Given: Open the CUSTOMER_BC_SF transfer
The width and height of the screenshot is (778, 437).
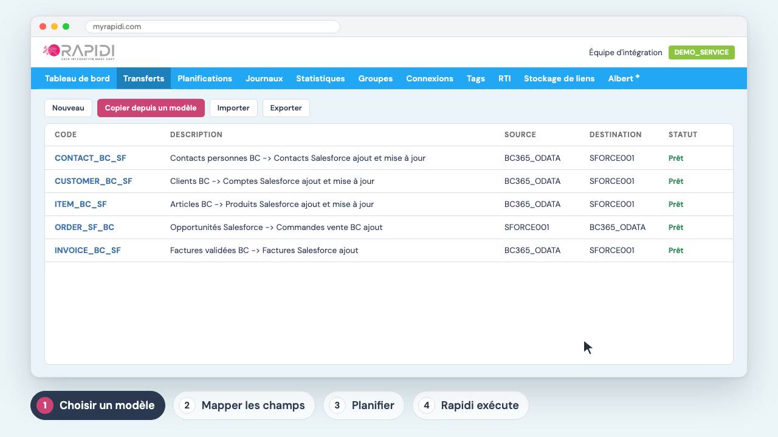Looking at the screenshot, I should click(94, 181).
